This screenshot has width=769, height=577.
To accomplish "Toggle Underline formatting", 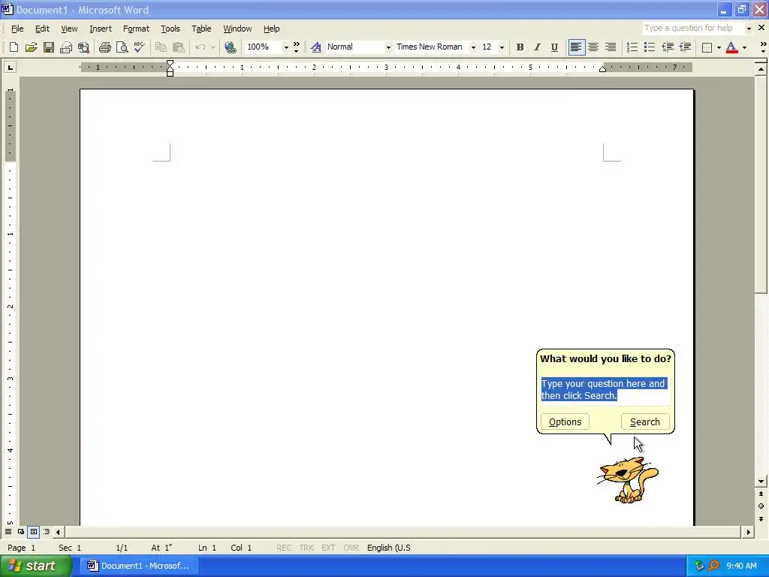I will (554, 47).
